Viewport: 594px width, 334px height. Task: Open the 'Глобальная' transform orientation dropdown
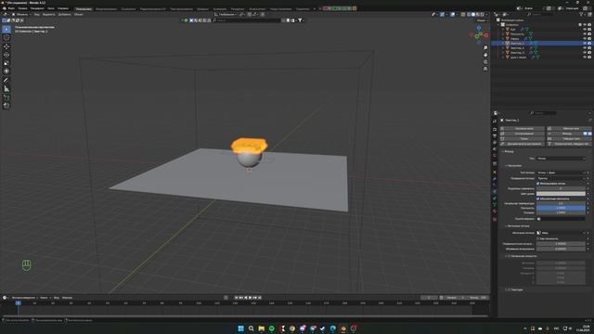tap(226, 15)
